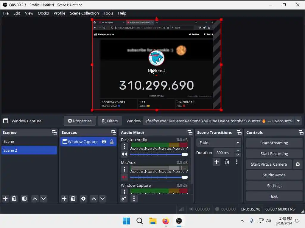This screenshot has height=228, width=305.
Task: Open Desktop Audio three-dot options
Action: point(125,146)
